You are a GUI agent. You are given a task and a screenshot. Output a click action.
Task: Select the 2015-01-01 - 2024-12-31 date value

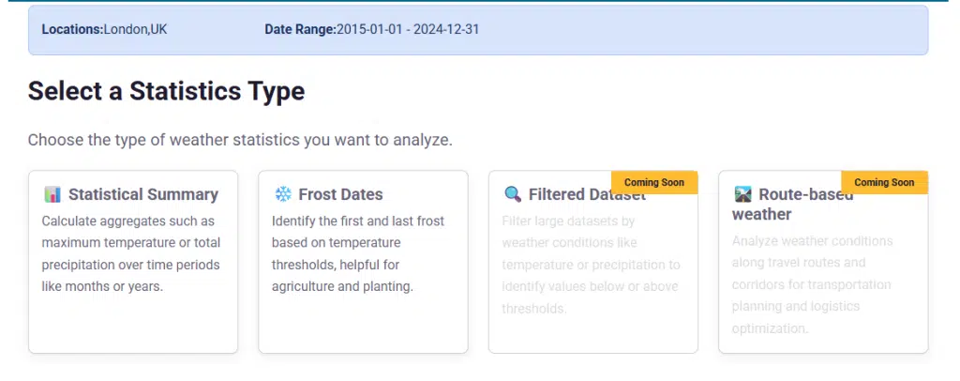pos(408,29)
